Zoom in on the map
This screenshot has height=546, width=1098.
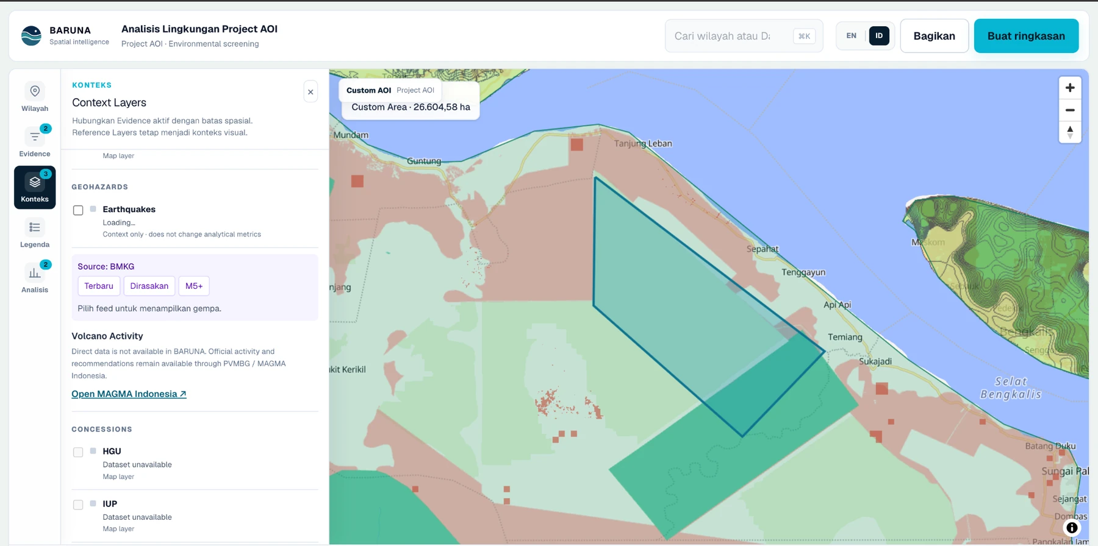pyautogui.click(x=1070, y=88)
